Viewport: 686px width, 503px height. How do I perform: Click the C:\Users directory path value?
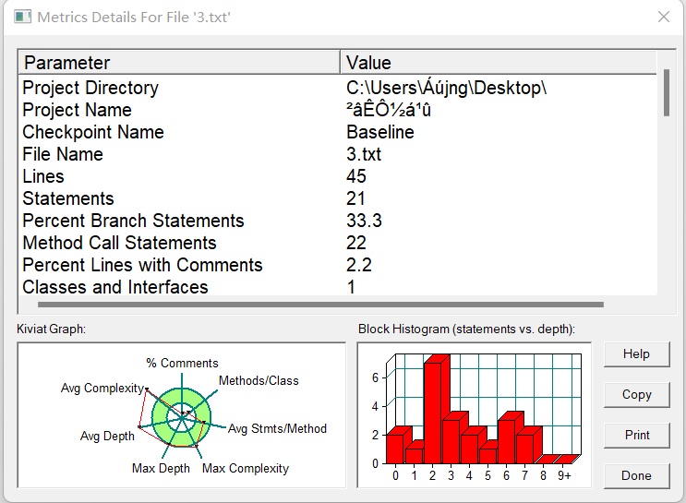[446, 88]
